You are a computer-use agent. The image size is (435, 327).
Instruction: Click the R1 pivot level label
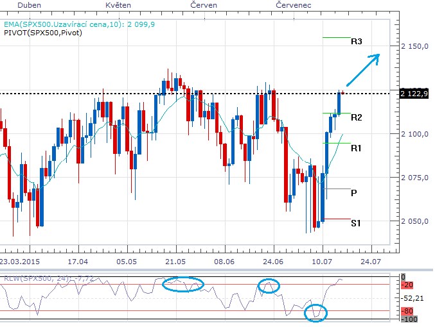(x=356, y=148)
